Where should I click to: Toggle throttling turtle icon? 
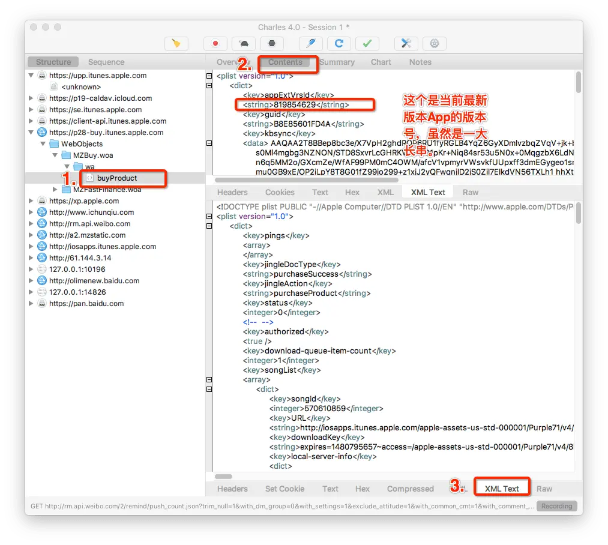coord(244,43)
